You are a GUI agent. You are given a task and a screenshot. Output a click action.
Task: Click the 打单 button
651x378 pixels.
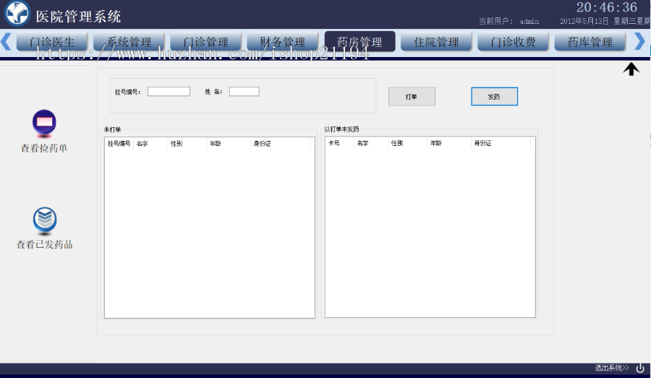point(412,96)
